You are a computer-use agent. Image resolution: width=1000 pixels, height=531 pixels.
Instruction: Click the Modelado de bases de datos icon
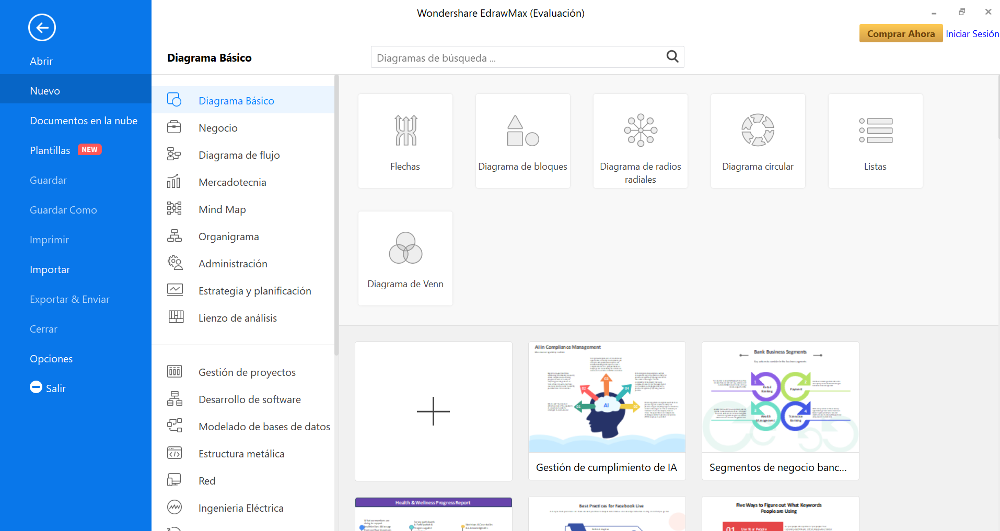tap(175, 426)
